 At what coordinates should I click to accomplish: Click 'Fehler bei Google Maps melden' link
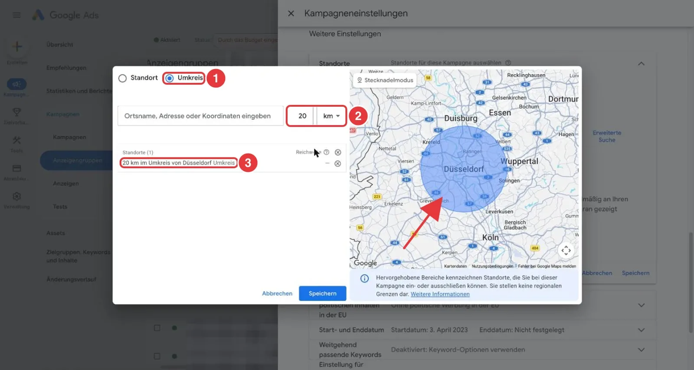tap(547, 266)
